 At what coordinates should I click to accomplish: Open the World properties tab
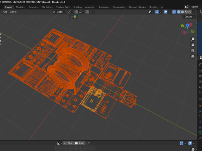pyautogui.click(x=200, y=92)
